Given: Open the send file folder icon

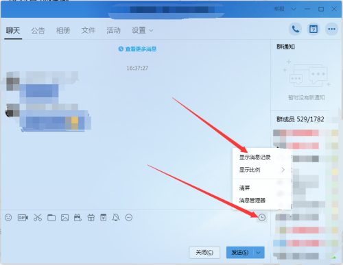Looking at the screenshot, I should pos(51,218).
